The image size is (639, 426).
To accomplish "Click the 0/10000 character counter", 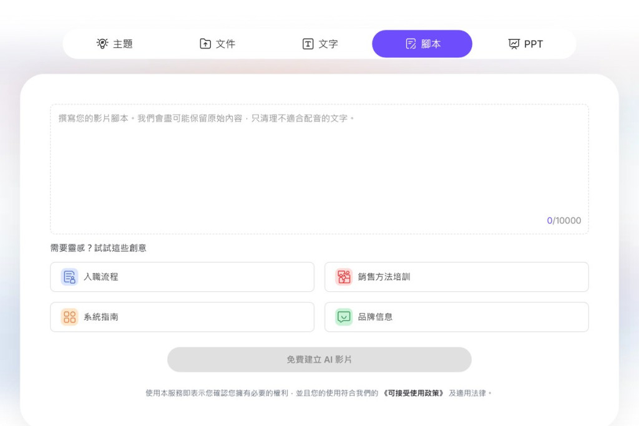I will (x=564, y=221).
